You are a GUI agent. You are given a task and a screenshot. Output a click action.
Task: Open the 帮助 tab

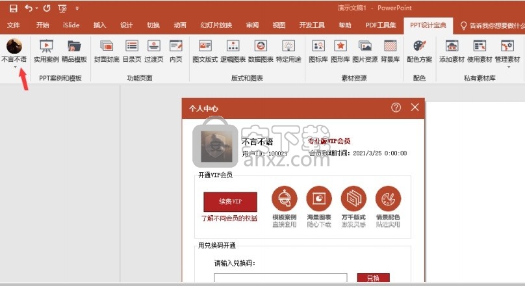pos(345,25)
